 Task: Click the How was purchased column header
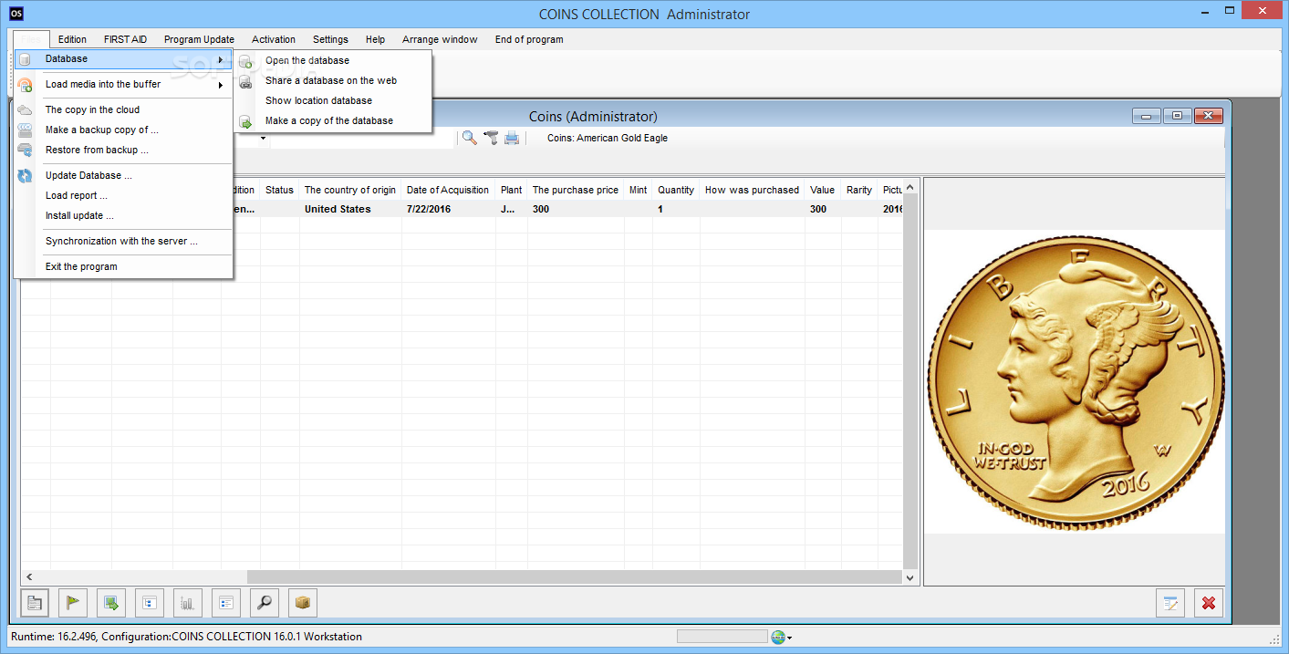[x=752, y=190]
